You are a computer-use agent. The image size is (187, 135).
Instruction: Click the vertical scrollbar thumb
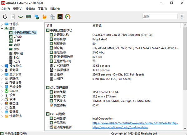click(x=185, y=59)
